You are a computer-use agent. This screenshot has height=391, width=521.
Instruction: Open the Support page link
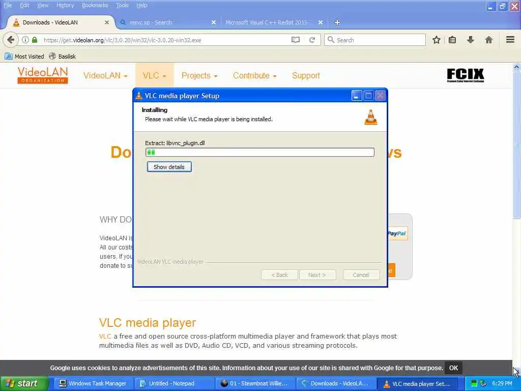pyautogui.click(x=306, y=75)
